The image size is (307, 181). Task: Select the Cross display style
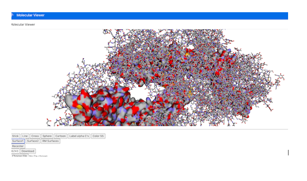35,136
